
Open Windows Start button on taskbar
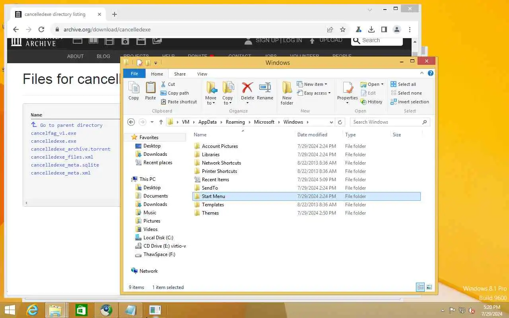pos(10,310)
